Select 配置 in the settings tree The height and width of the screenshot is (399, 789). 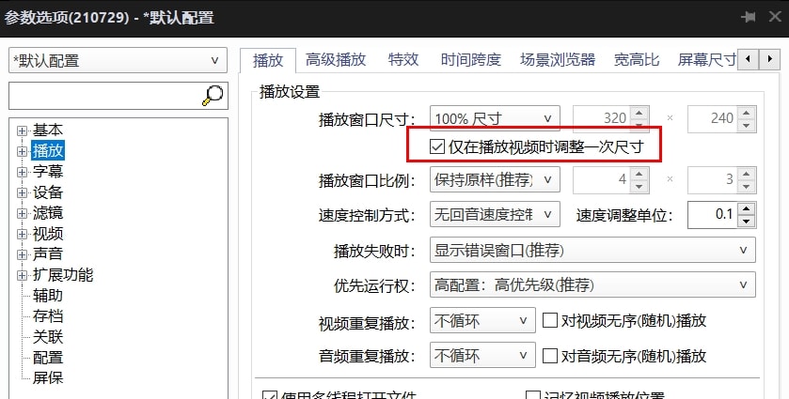[48, 357]
